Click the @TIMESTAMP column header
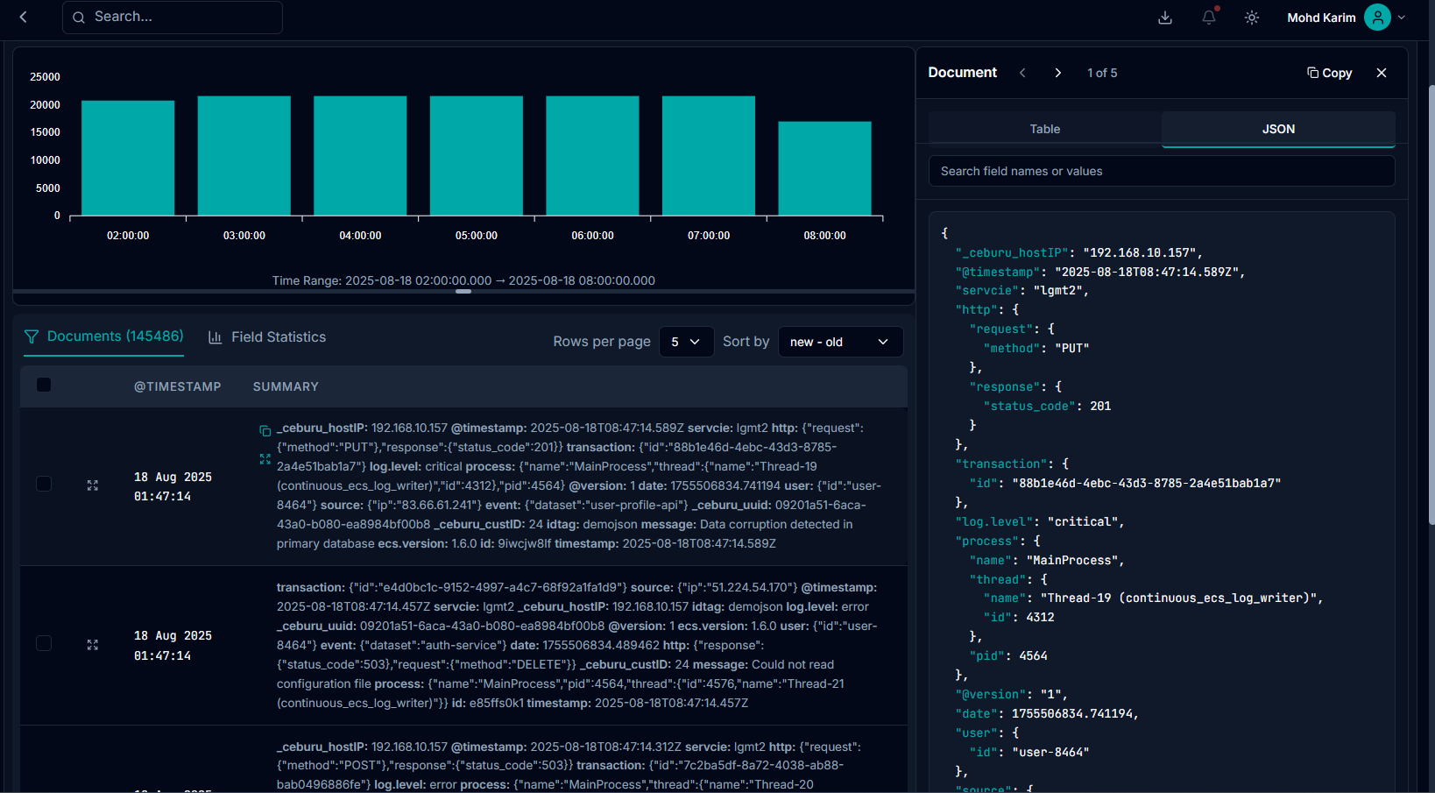 178,386
